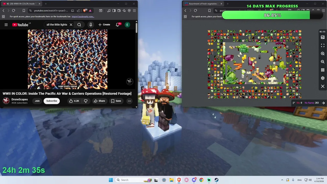This screenshot has height=184, width=327.
Task: Clear the YouTube search text with X
Action: (71, 25)
